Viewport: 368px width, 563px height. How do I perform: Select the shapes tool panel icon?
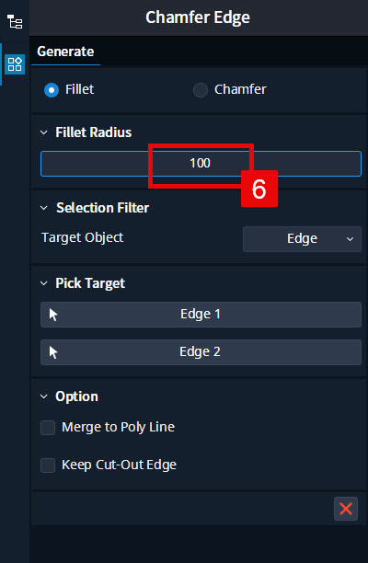pyautogui.click(x=15, y=64)
